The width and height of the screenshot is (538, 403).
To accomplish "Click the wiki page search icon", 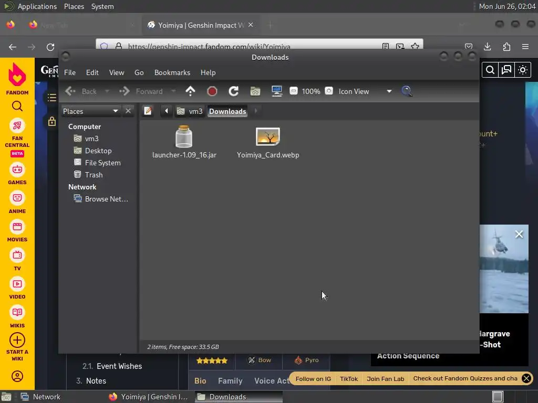I will click(x=490, y=70).
